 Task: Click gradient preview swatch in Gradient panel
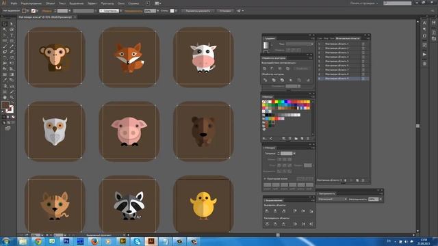click(x=266, y=45)
